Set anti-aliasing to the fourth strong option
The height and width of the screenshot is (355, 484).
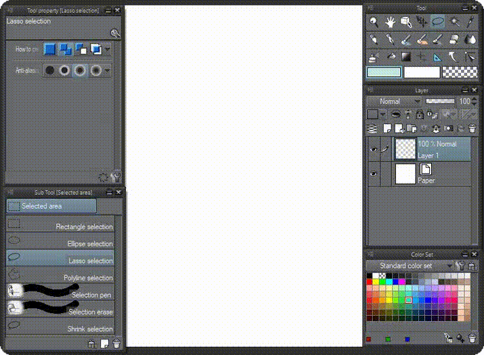click(95, 70)
